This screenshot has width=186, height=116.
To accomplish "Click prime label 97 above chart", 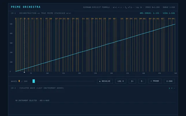I will coord(46,19).
